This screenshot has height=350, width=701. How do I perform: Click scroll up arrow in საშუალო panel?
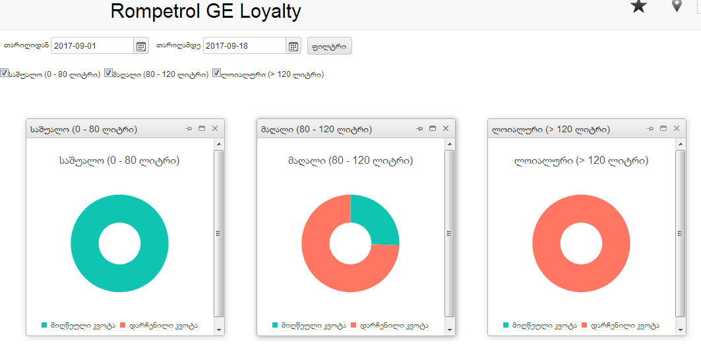219,144
